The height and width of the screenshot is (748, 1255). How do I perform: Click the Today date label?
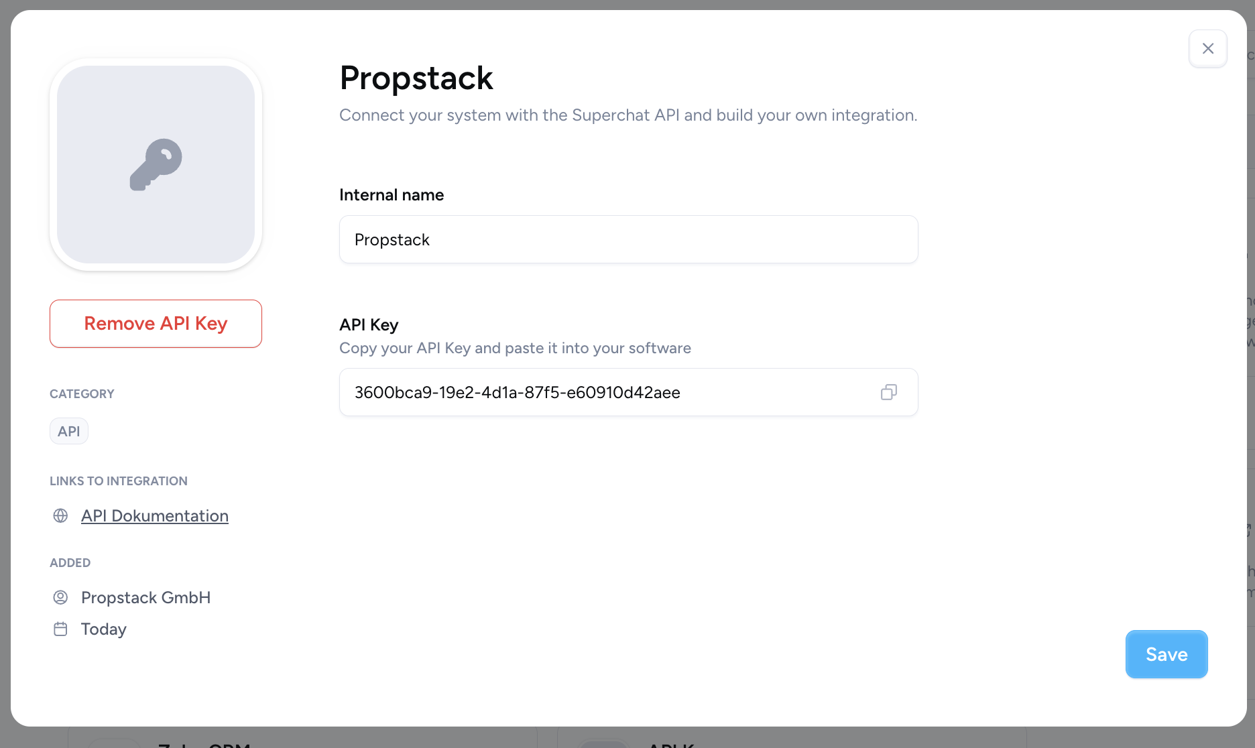coord(104,629)
